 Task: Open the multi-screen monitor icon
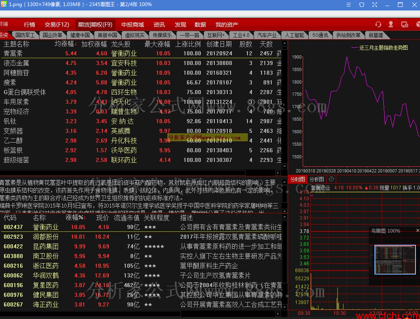[x=404, y=24]
